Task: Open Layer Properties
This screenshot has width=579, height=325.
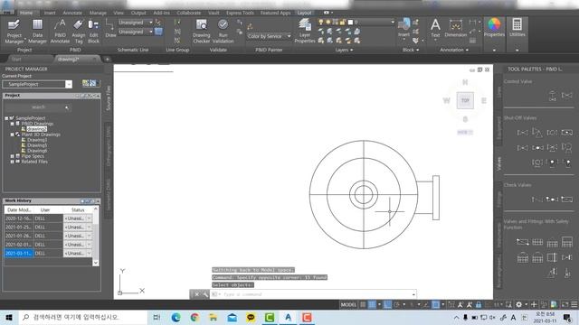Action: tap(305, 32)
